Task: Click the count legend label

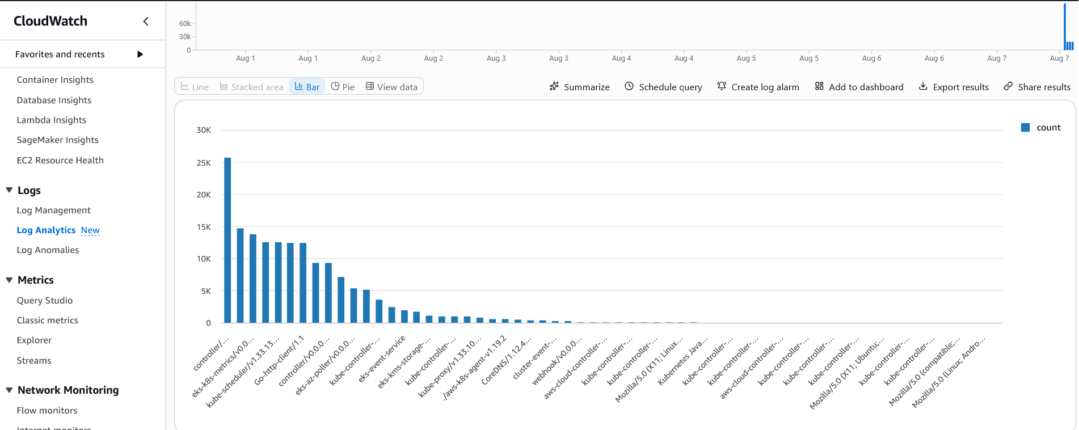Action: [x=1048, y=128]
